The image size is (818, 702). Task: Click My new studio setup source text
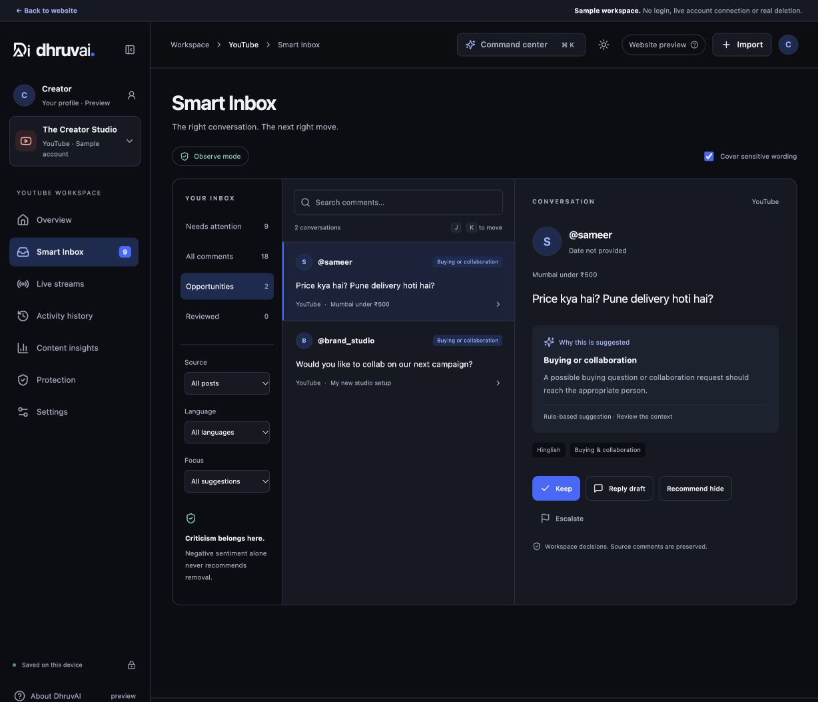(x=360, y=383)
